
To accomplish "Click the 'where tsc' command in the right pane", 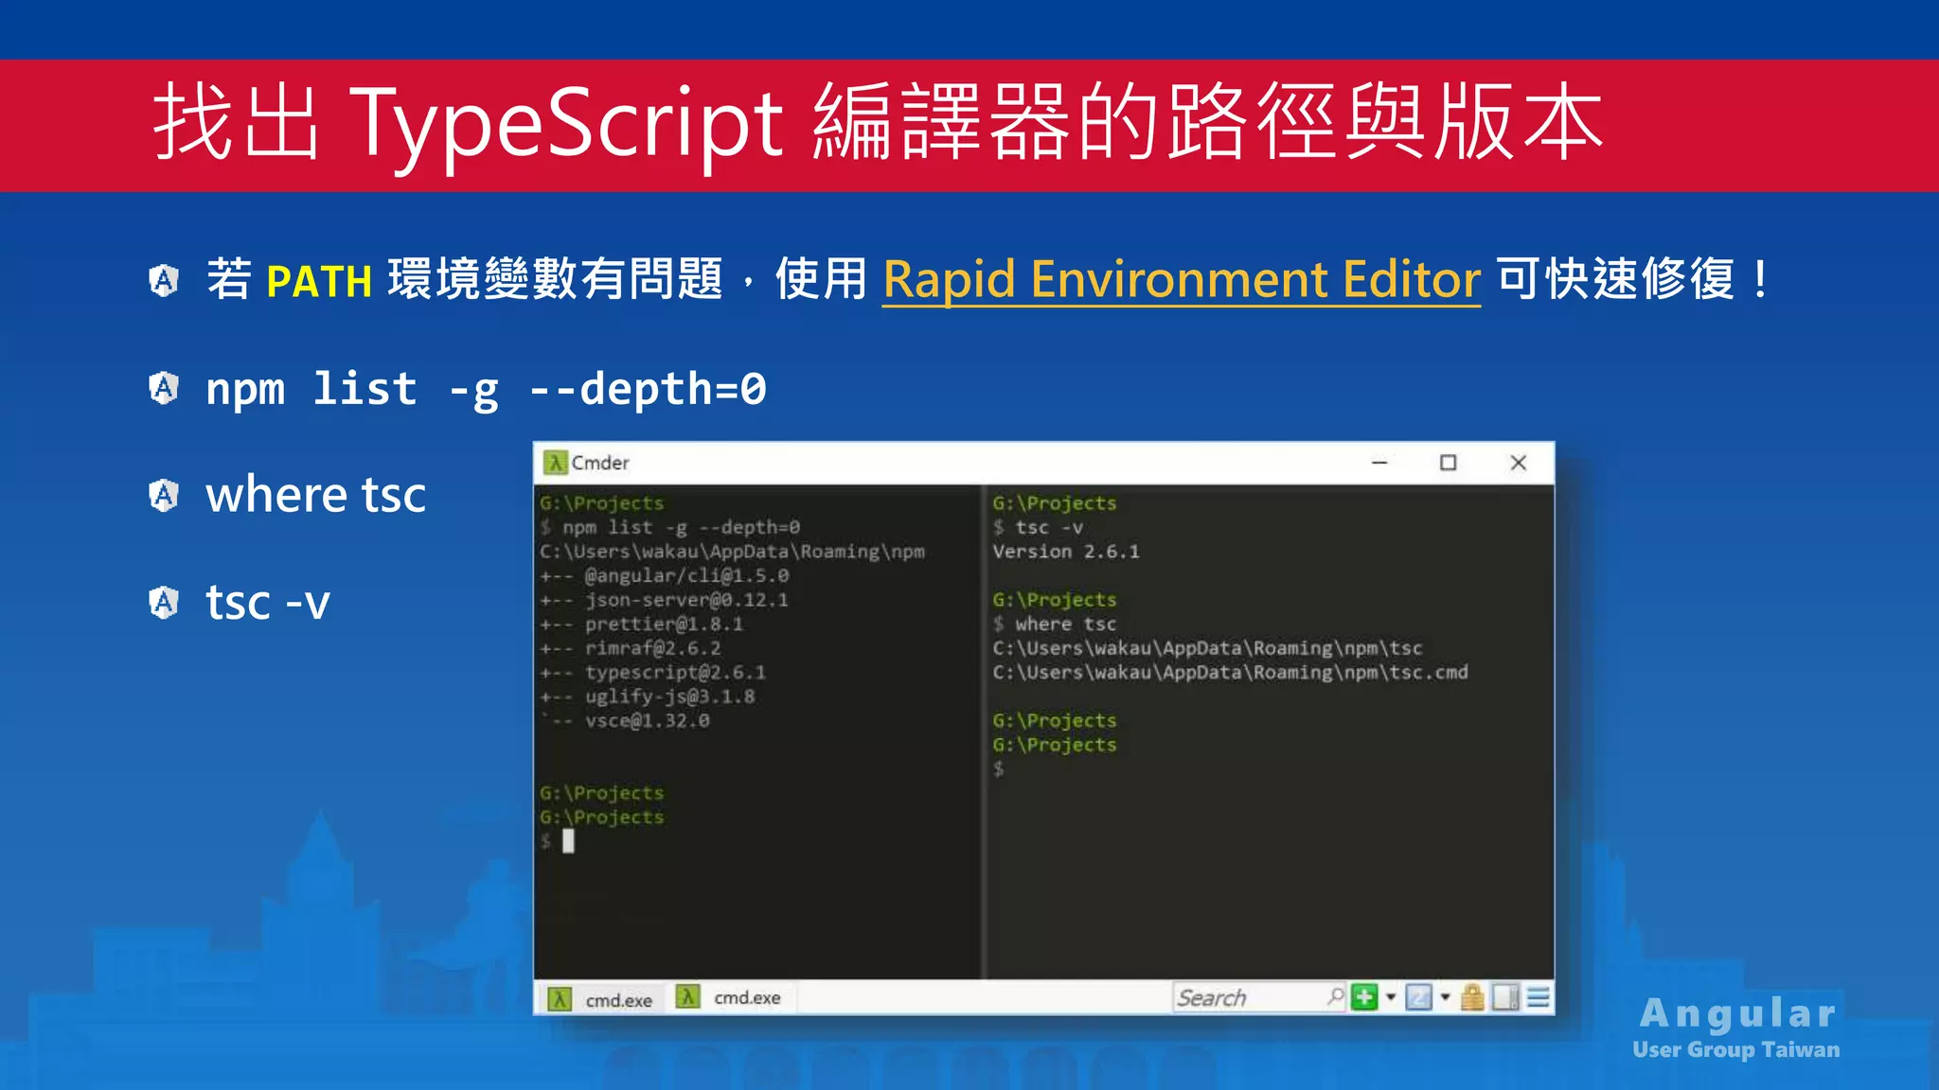I will 1066,624.
